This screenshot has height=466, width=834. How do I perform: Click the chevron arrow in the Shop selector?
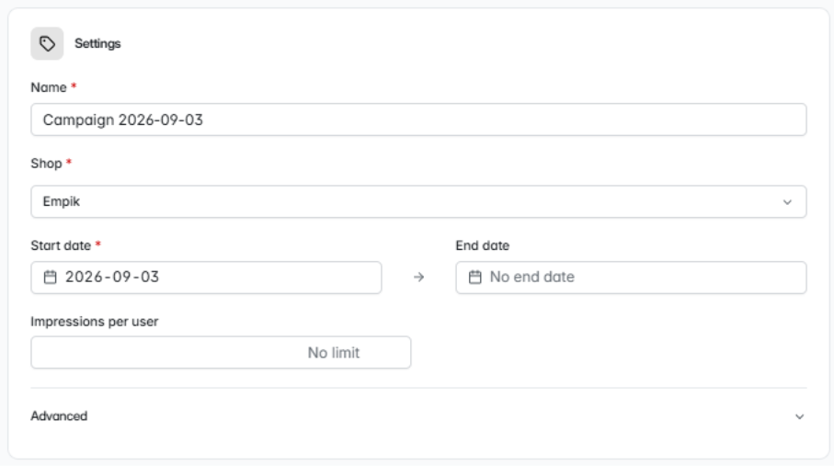point(787,202)
